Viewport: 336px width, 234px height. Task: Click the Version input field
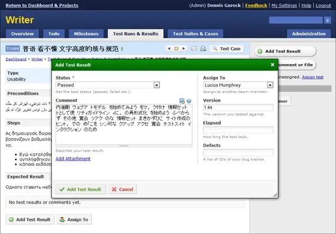[238, 108]
